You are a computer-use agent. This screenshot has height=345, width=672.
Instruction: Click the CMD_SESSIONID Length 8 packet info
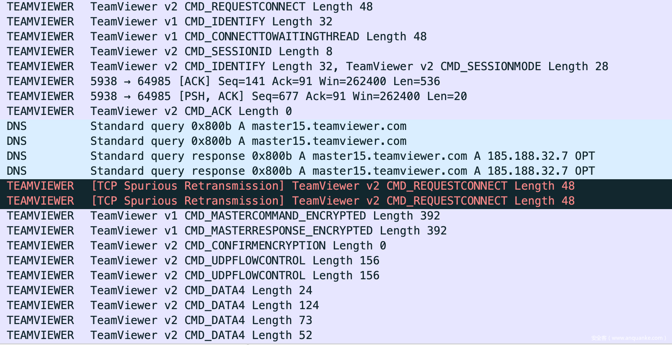[211, 52]
